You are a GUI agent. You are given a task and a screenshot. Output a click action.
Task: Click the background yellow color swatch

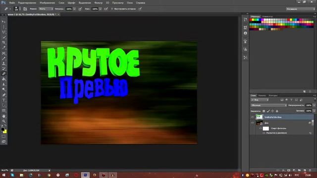pos(5,132)
